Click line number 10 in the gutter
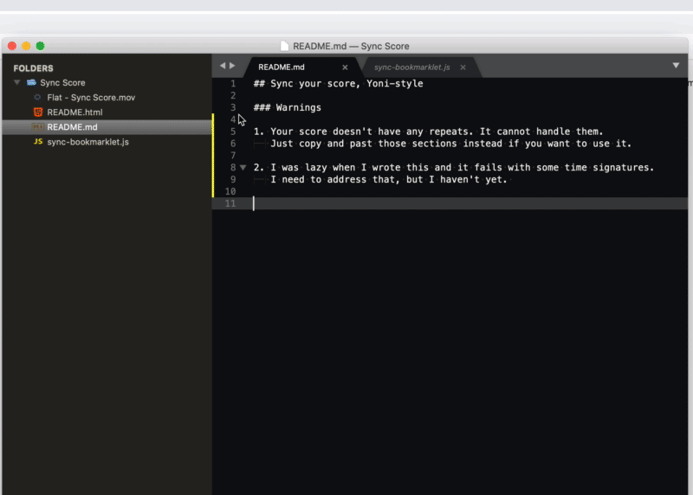The width and height of the screenshot is (693, 495). 230,191
